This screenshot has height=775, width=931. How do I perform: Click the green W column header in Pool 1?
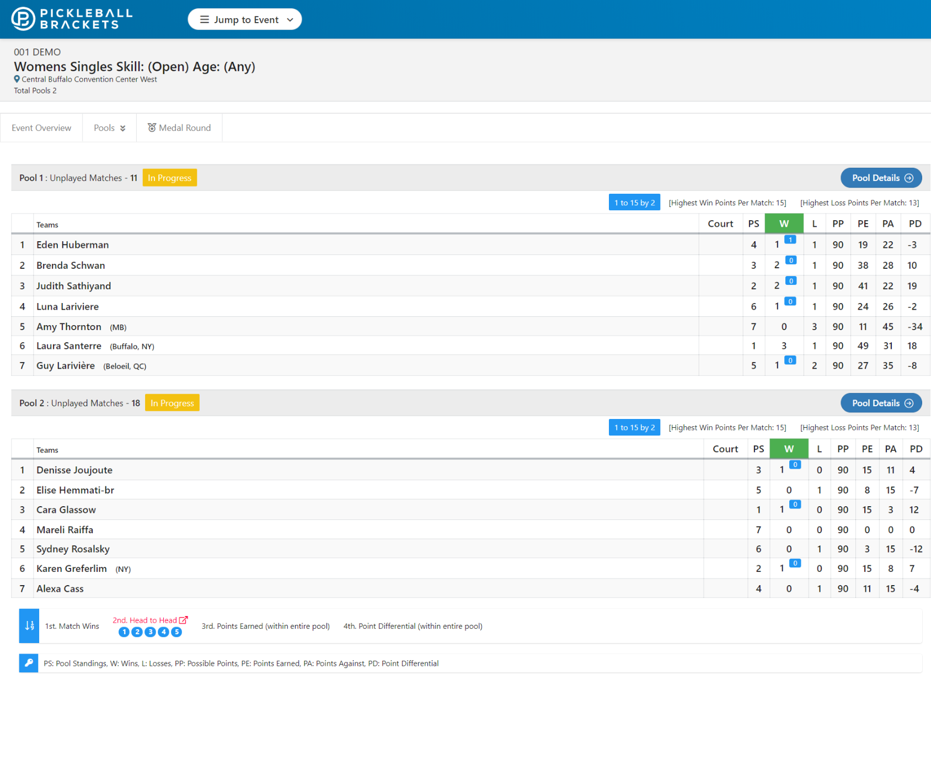click(x=784, y=224)
